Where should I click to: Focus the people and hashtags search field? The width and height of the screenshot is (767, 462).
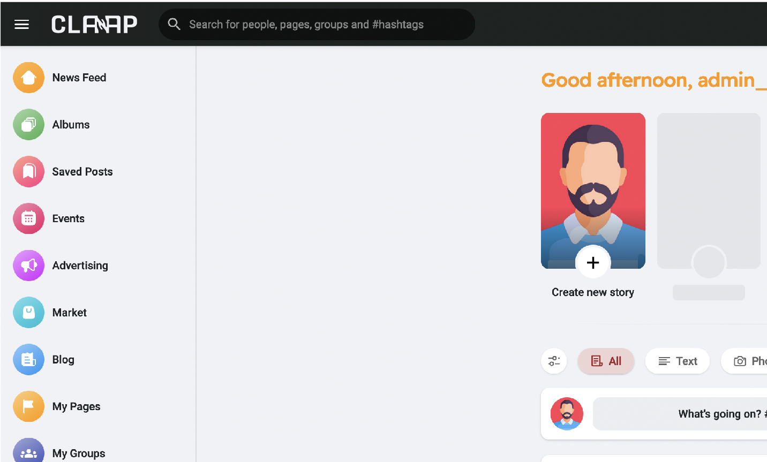[321, 24]
